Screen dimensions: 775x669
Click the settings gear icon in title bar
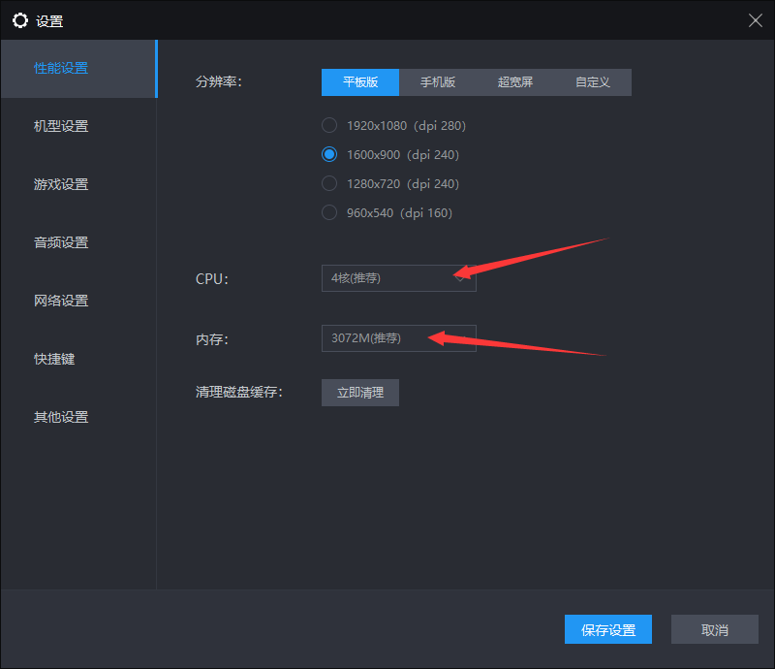click(19, 20)
